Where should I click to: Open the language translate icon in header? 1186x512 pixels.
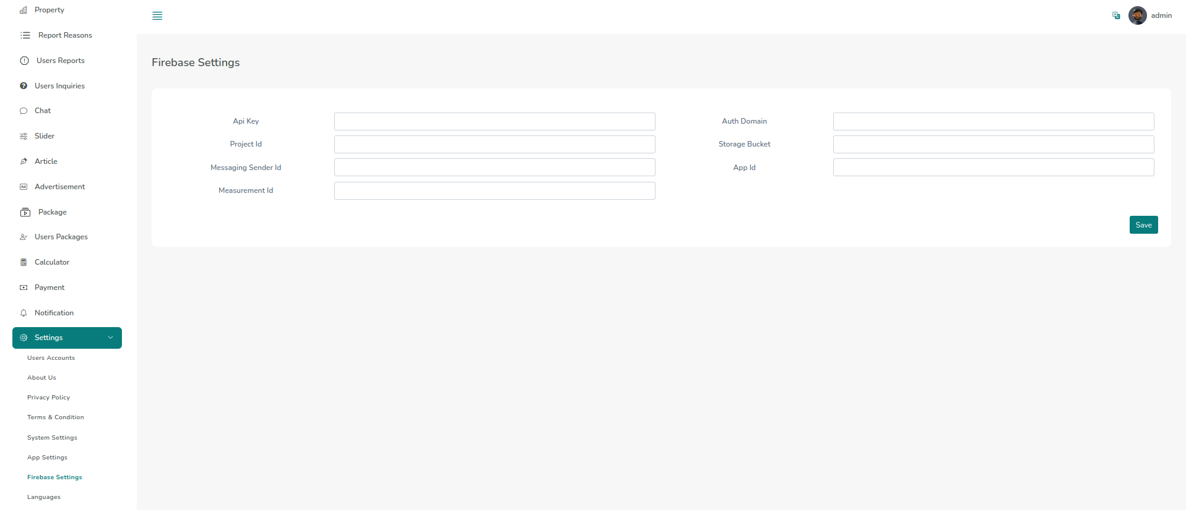click(x=1116, y=15)
